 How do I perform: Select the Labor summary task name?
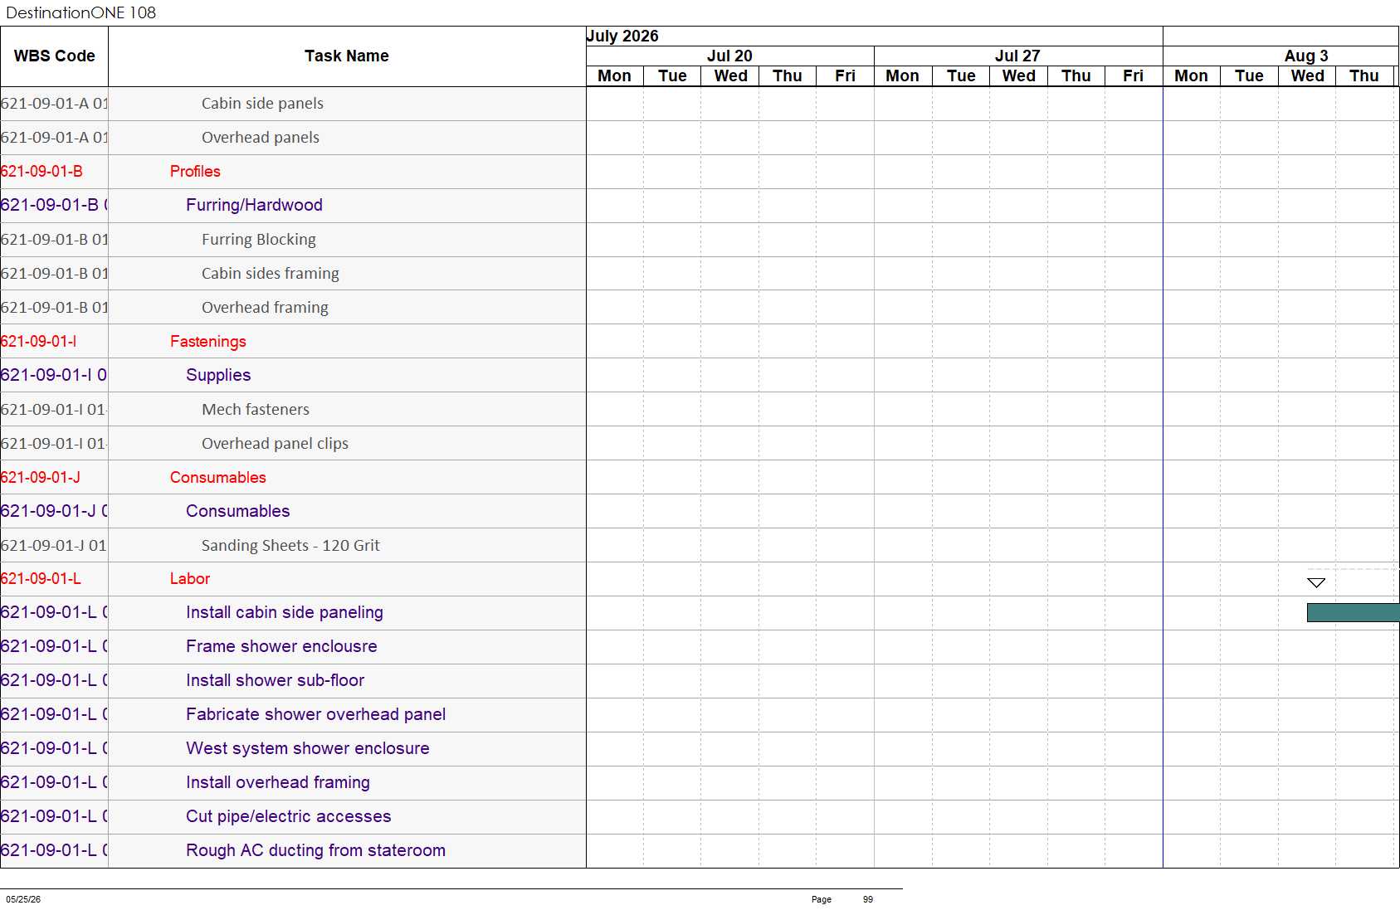tap(189, 578)
